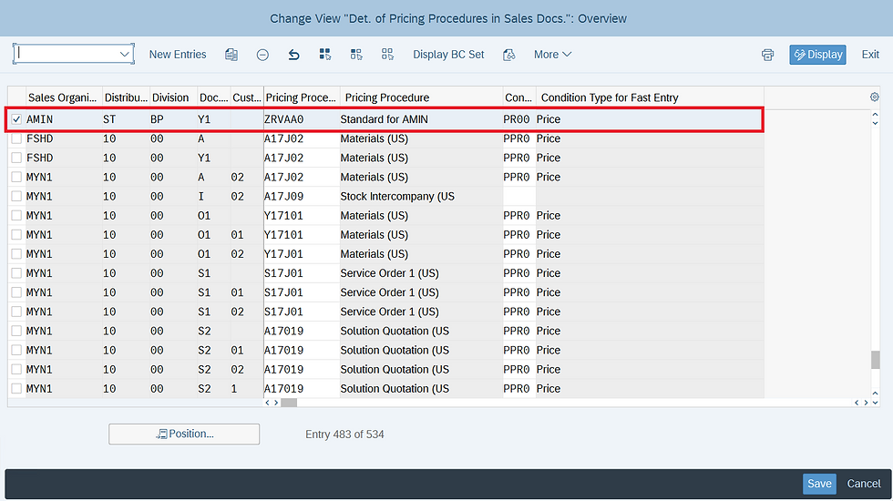This screenshot has width=893, height=501.
Task: Click the Copy As icon in toolbar
Action: [x=231, y=55]
